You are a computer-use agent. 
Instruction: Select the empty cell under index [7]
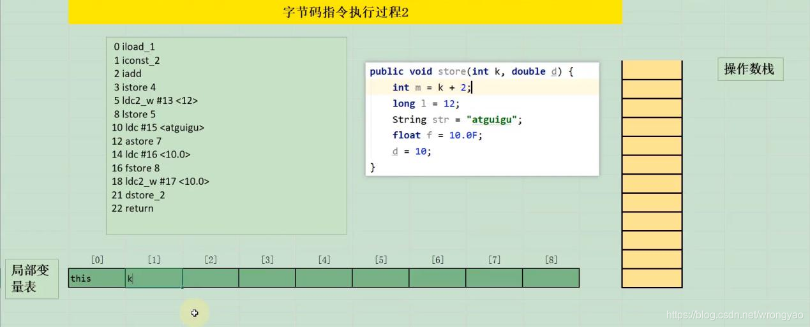click(x=495, y=278)
